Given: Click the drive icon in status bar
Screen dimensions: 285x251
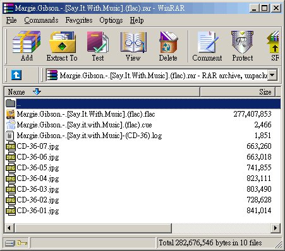Looking at the screenshot, I should [10, 243].
